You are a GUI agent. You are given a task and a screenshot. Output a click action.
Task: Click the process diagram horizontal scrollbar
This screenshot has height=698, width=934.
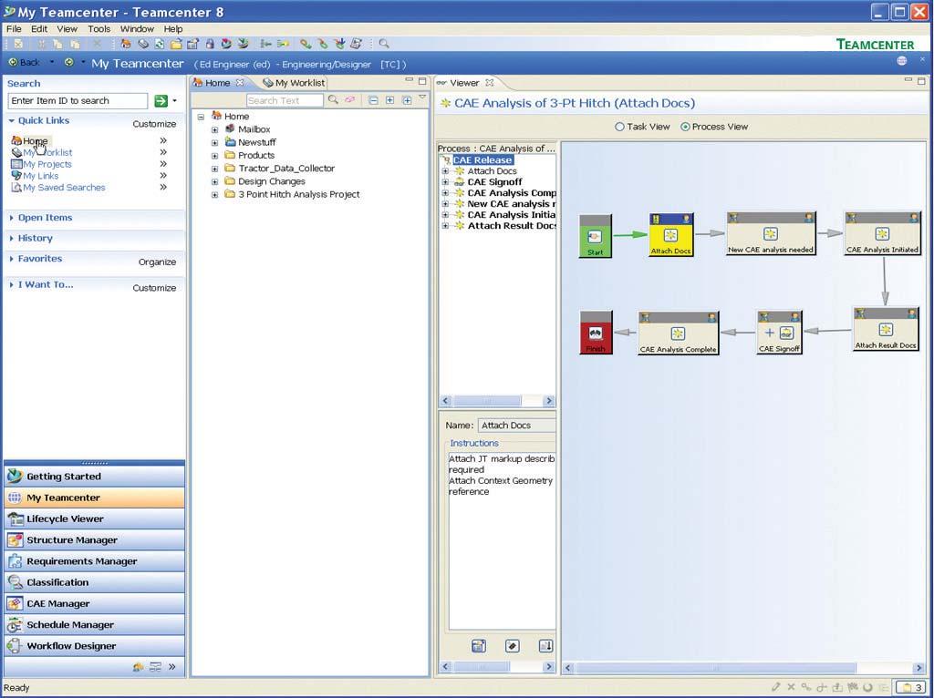pyautogui.click(x=744, y=668)
